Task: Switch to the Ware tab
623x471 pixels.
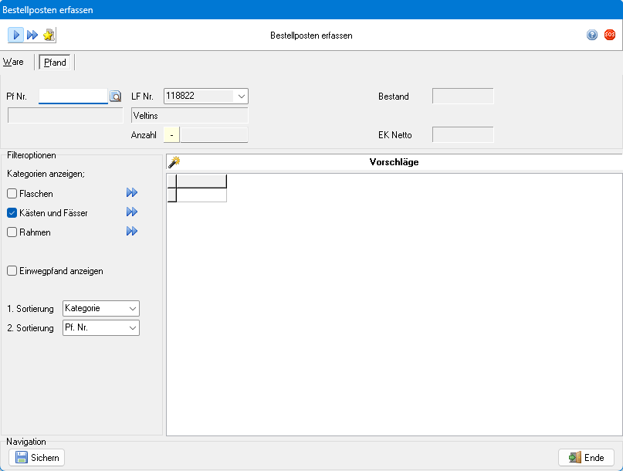Action: point(13,62)
